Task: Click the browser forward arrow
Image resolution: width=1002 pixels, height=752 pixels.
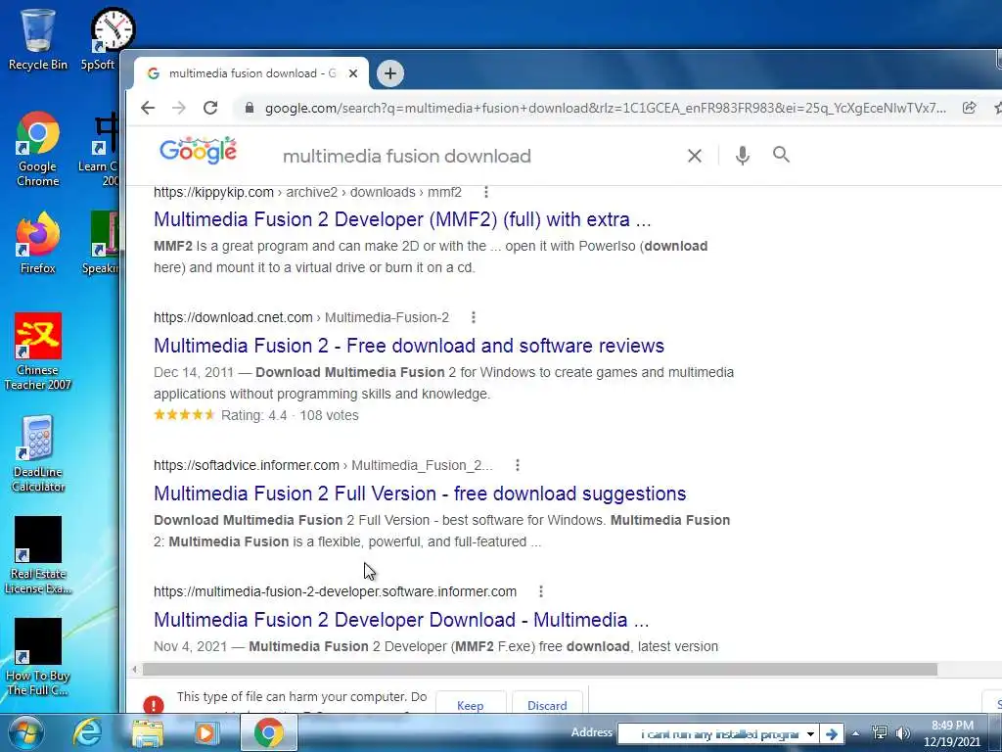Action: (x=179, y=108)
